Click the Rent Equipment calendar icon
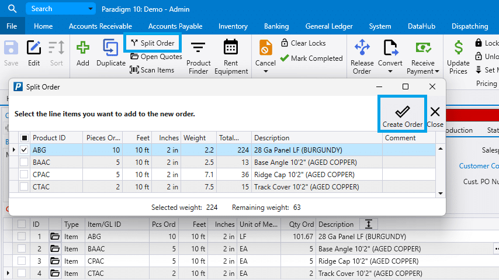This screenshot has width=499, height=280. (231, 48)
